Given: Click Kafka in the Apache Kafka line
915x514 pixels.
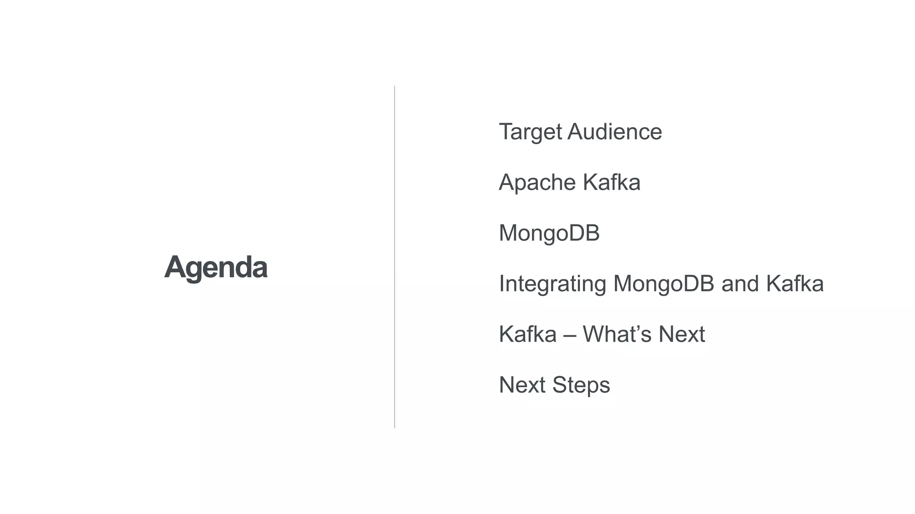Looking at the screenshot, I should pyautogui.click(x=612, y=182).
